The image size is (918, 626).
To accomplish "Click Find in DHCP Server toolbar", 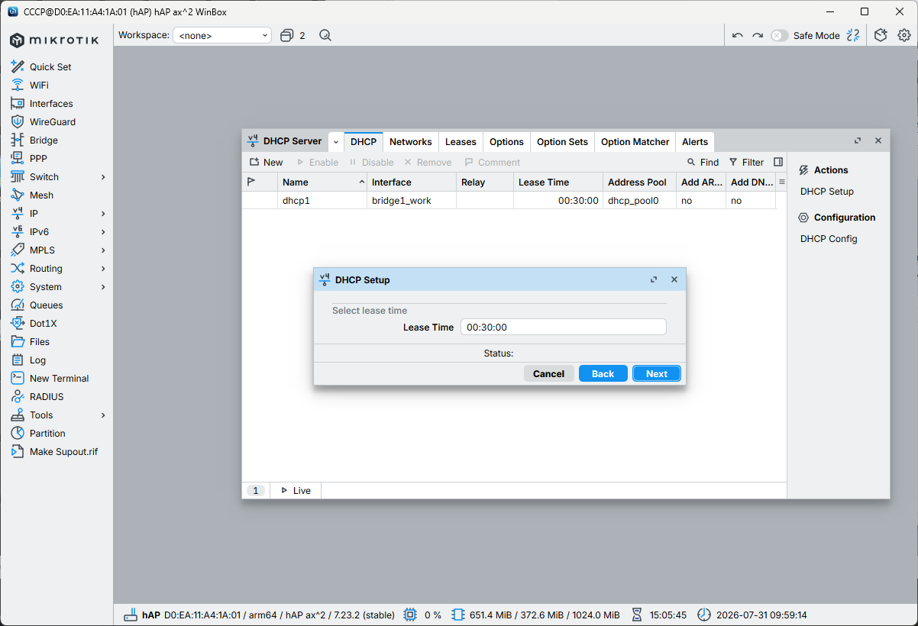I will [703, 162].
